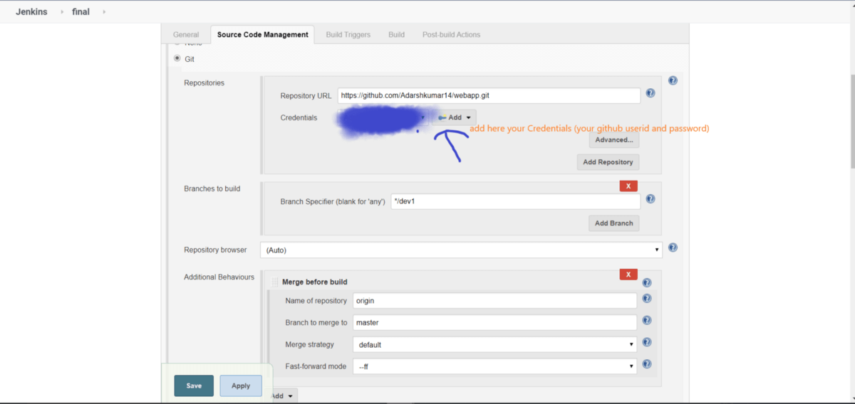Click the Apply button
855x404 pixels.
[x=241, y=386]
